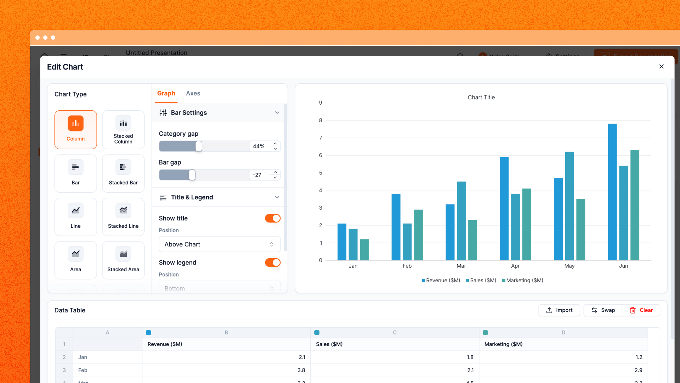The height and width of the screenshot is (383, 680).
Task: Click the Marketing ($M) legend entry
Action: (522, 281)
